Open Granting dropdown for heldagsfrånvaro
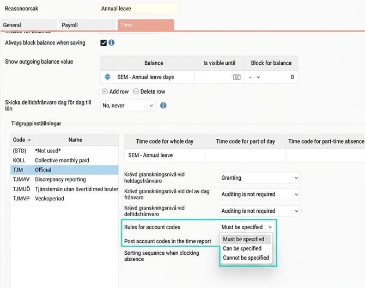365x288 pixels. [260, 177]
